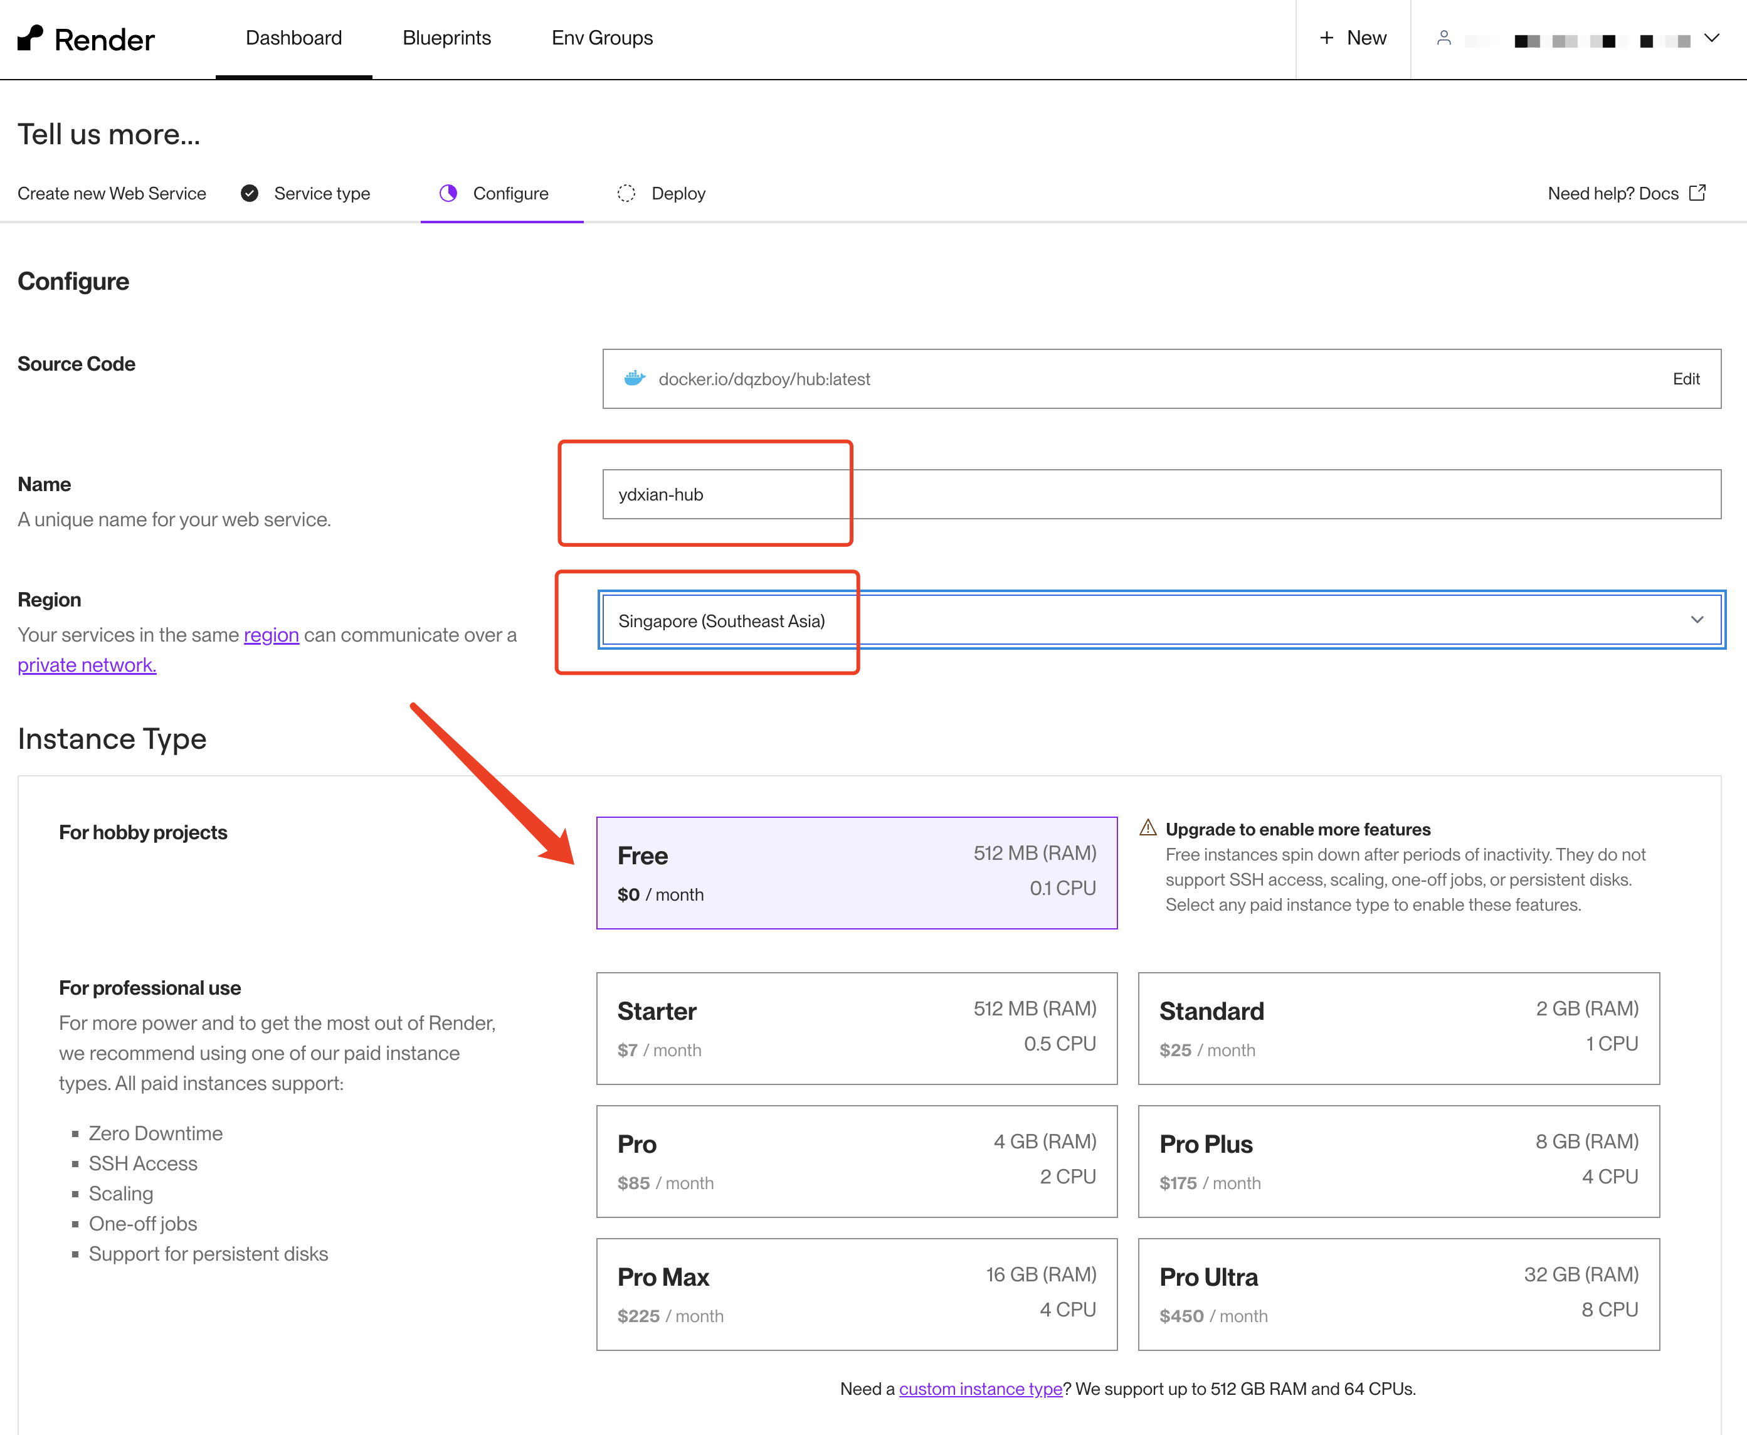Click the Docker whale icon in Source Code
This screenshot has width=1747, height=1435.
(x=635, y=379)
